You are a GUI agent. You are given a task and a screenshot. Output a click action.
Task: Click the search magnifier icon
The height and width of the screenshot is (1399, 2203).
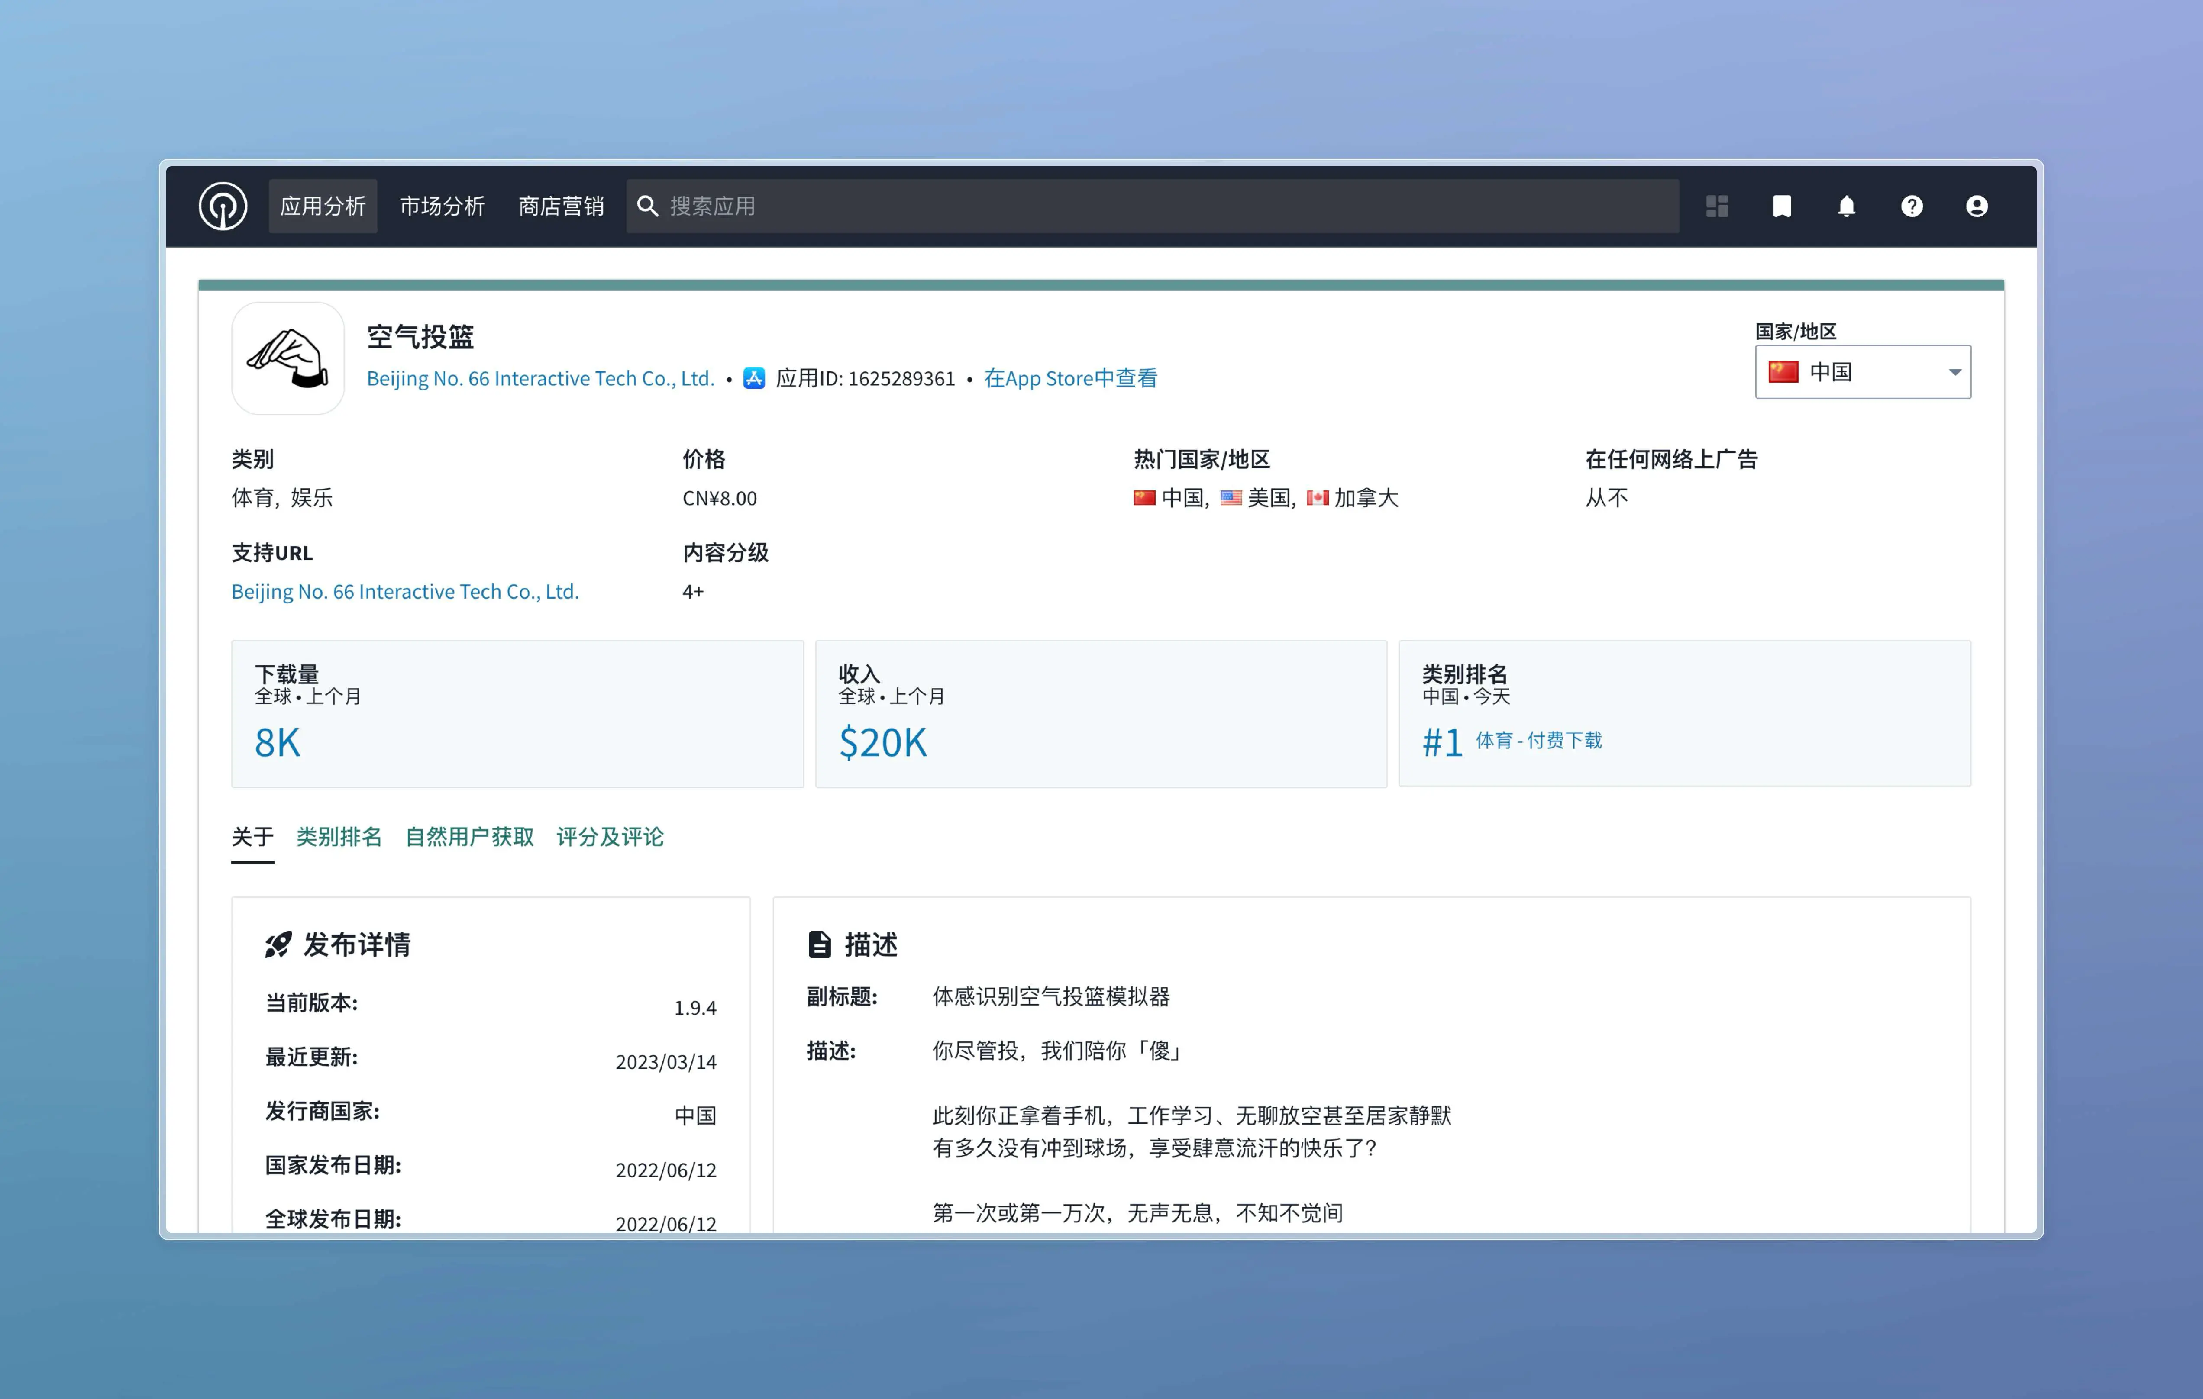click(648, 206)
